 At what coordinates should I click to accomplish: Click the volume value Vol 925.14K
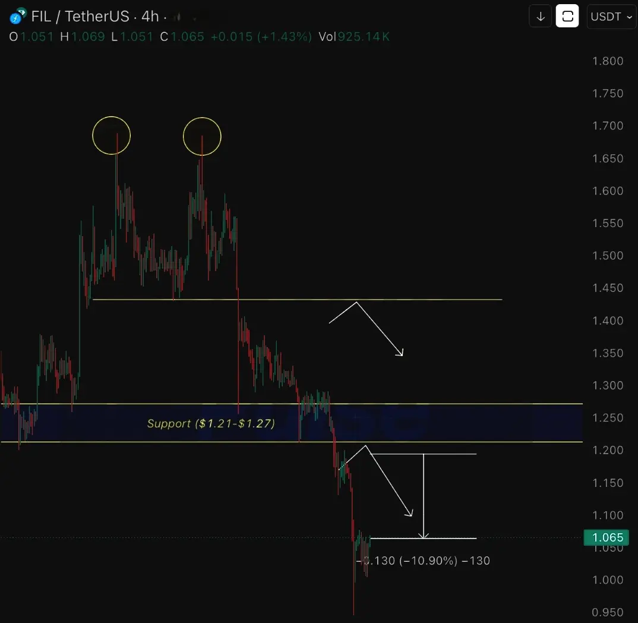click(x=354, y=37)
